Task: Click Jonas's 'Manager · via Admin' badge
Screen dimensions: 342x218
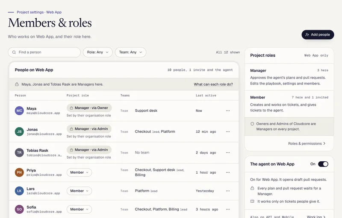Action: tap(89, 129)
